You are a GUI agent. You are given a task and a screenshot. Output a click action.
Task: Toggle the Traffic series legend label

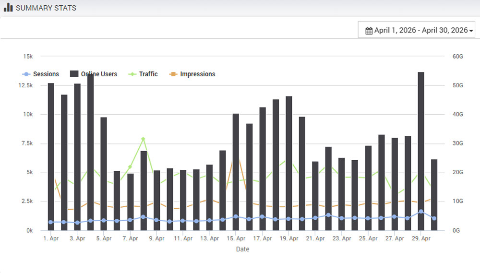(148, 74)
